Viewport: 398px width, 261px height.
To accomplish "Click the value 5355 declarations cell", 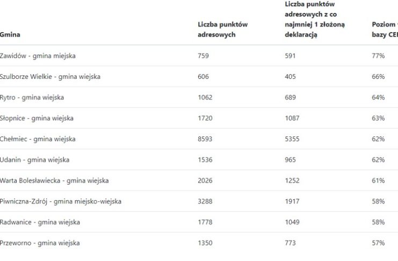I will point(292,139).
